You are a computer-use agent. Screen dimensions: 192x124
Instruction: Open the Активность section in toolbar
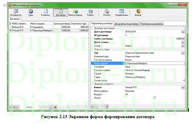[16, 13]
